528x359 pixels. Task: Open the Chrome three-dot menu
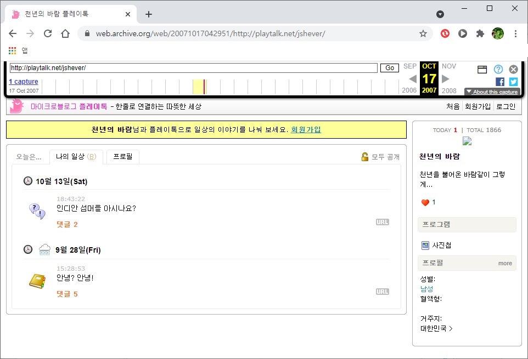[515, 33]
